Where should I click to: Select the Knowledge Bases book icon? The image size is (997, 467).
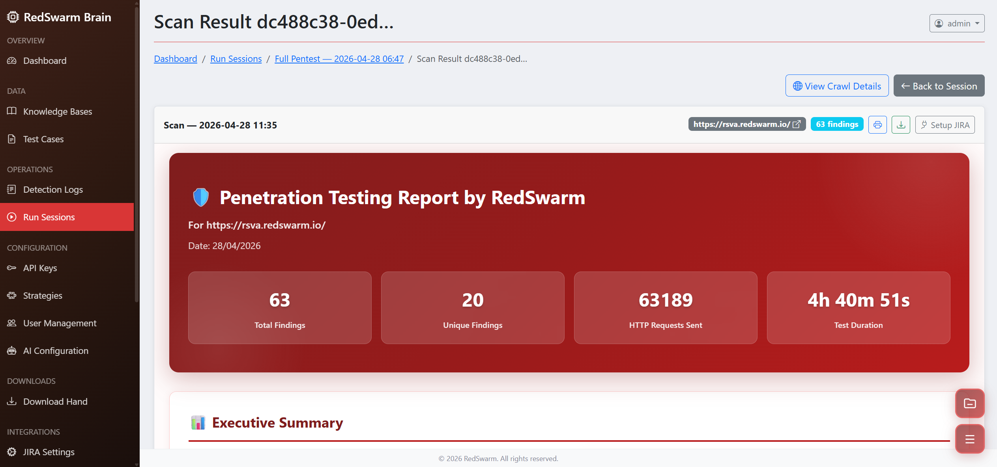pos(12,111)
